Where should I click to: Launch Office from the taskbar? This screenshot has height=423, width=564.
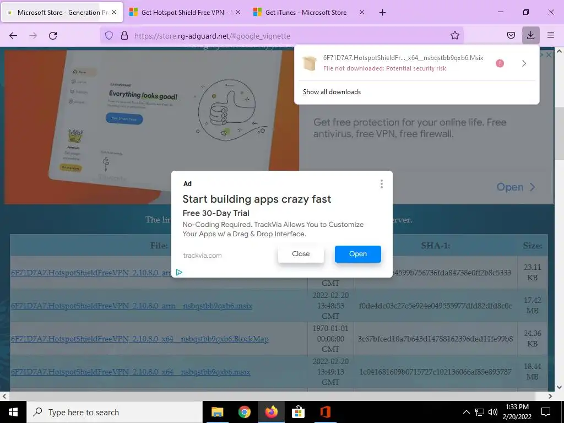coord(325,412)
